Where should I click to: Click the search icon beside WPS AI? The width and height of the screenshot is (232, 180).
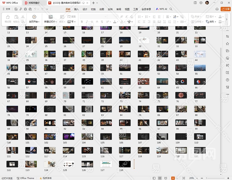tap(171, 9)
